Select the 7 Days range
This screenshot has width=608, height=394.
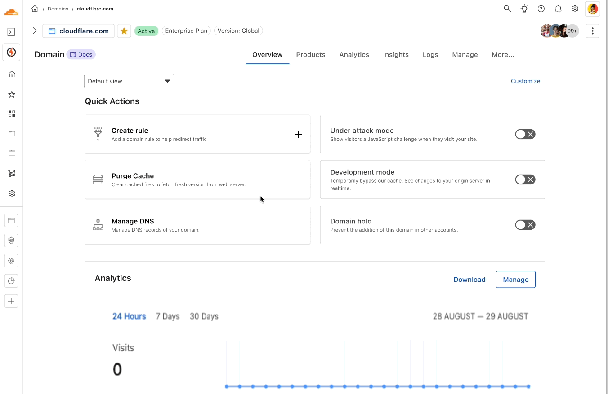coord(168,316)
